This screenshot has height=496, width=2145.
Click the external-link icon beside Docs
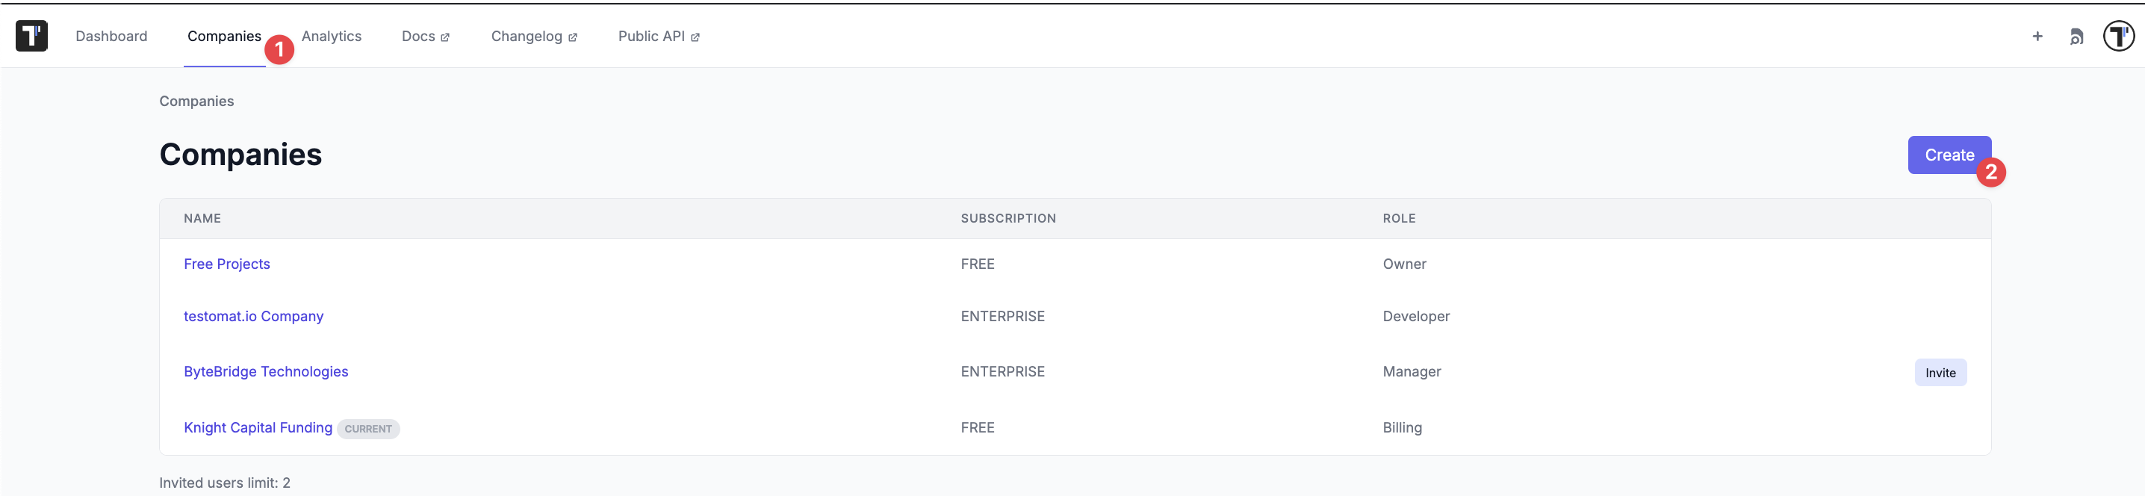(x=445, y=37)
